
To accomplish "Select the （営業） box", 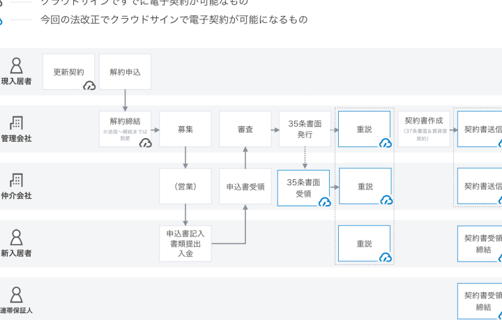I will [x=185, y=186].
